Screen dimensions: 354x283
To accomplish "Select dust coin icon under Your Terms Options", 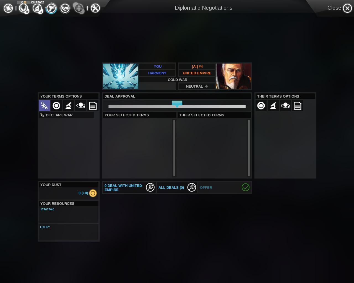I will pos(56,106).
